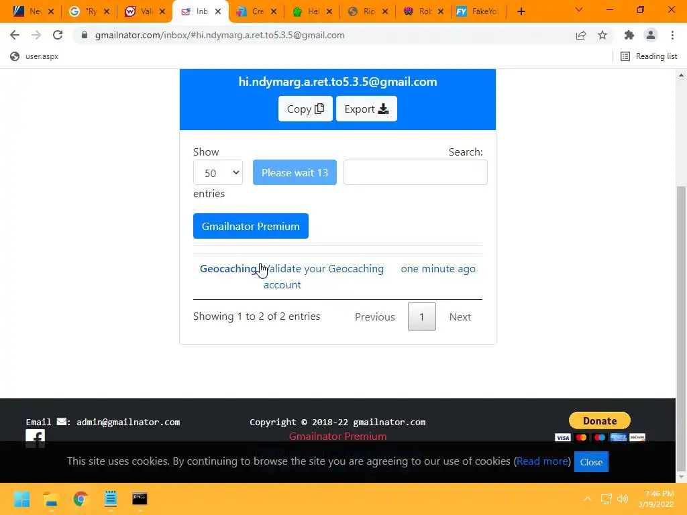Viewport: 687px width, 515px height.
Task: Open the command prompt taskbar icon
Action: pyautogui.click(x=140, y=499)
